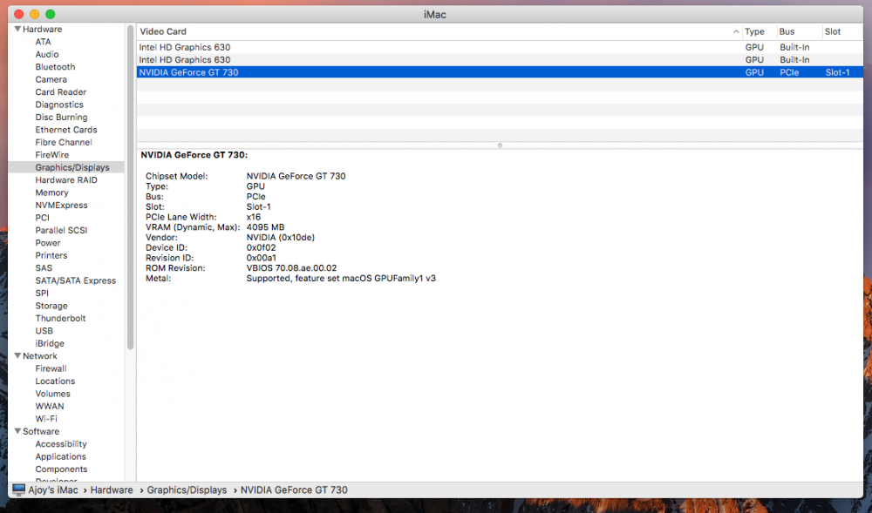Select Memory in the sidebar
Screen dimensions: 872x513
pos(51,192)
